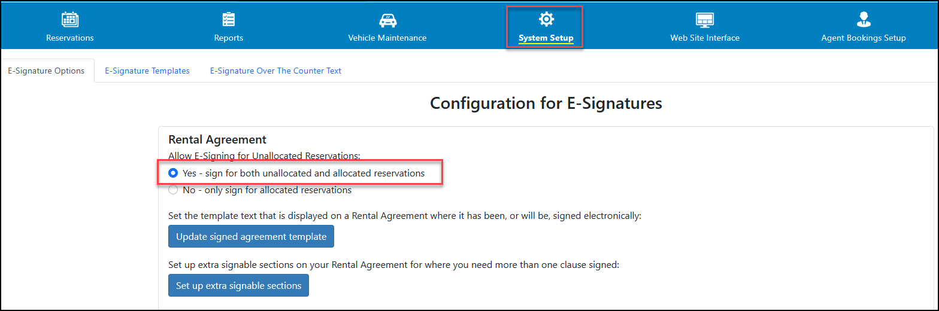Click the Web Site Interface monitor icon
This screenshot has height=311, width=939.
pyautogui.click(x=705, y=20)
